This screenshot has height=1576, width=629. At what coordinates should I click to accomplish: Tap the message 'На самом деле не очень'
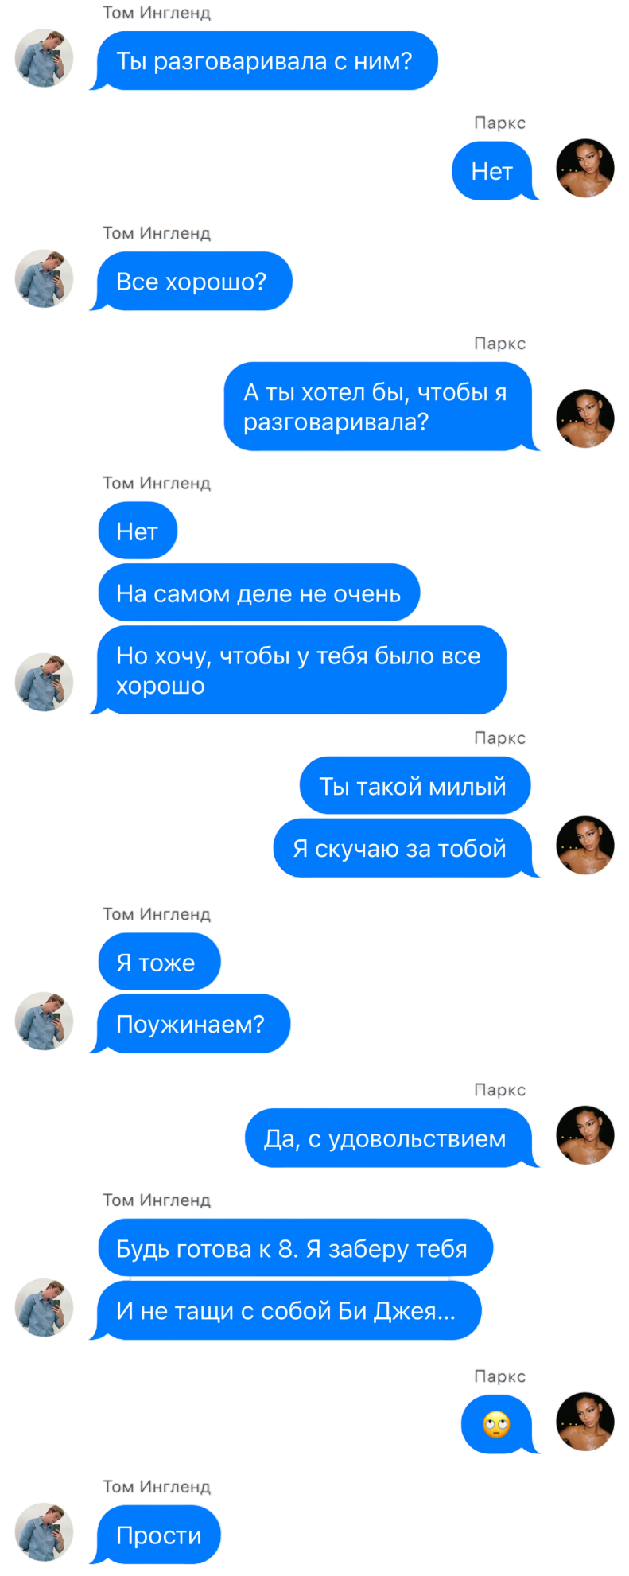click(x=258, y=593)
